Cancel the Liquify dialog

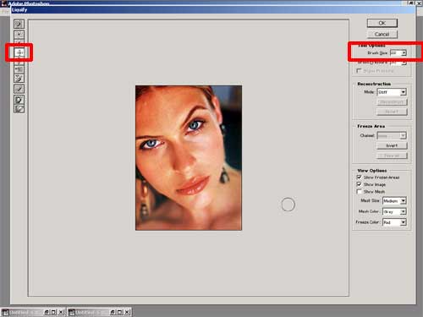click(382, 34)
